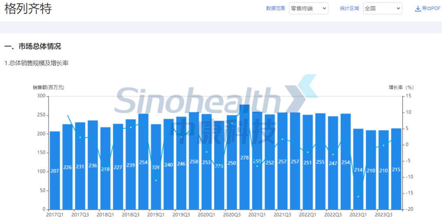Viewport: 442px width, 220px height.
Task: Click the 数据范围 label
Action: [x=276, y=9]
